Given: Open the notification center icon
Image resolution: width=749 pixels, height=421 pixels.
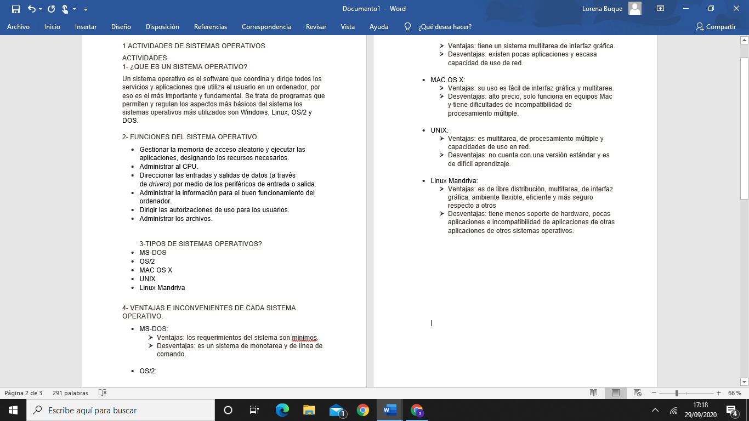Looking at the screenshot, I should 731,410.
